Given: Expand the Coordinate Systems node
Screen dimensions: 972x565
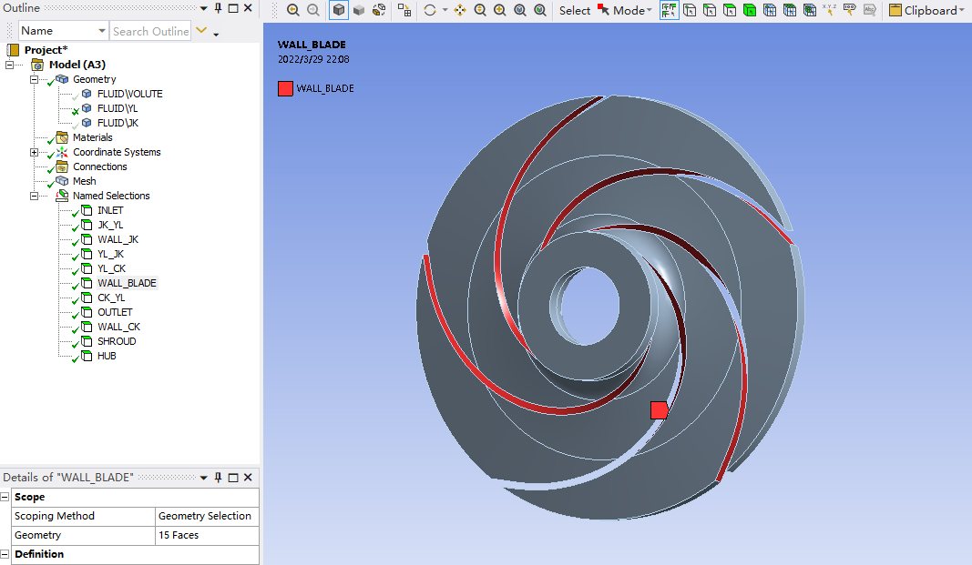Looking at the screenshot, I should point(35,152).
